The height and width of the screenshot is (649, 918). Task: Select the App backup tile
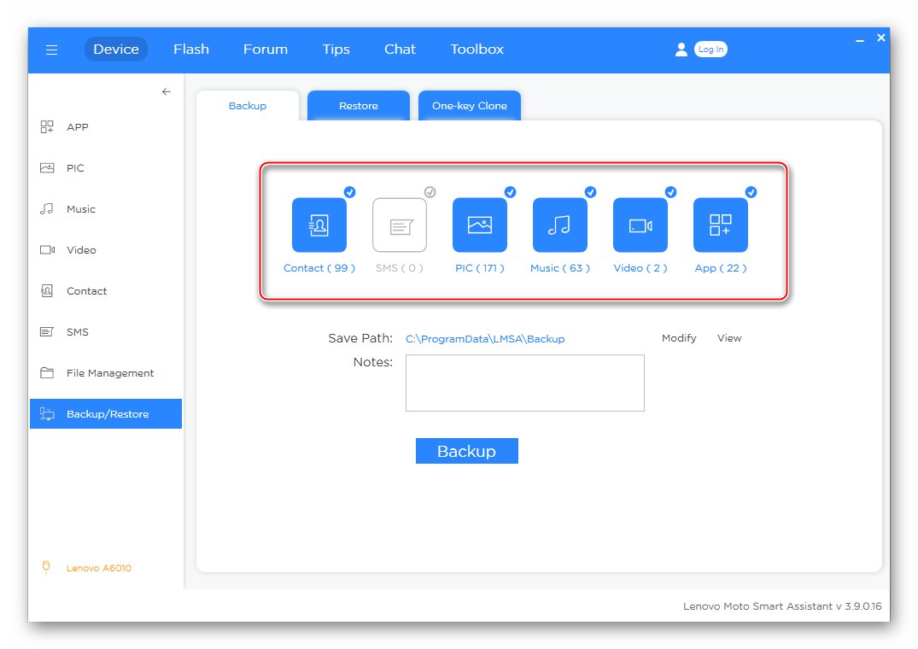point(720,225)
